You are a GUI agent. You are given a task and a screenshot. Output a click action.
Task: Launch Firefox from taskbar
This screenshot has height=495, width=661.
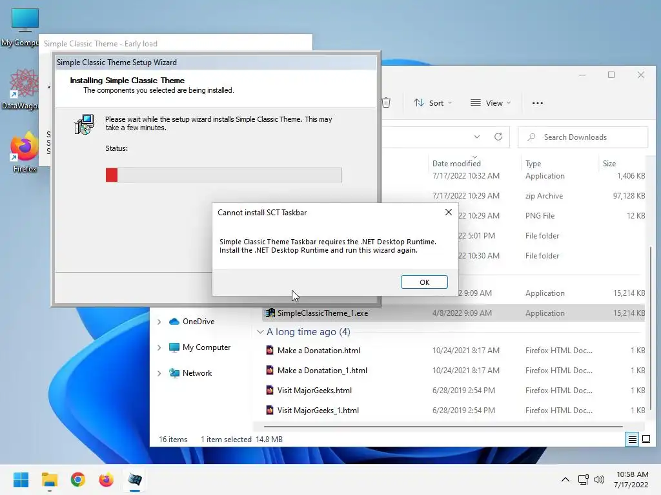(107, 480)
